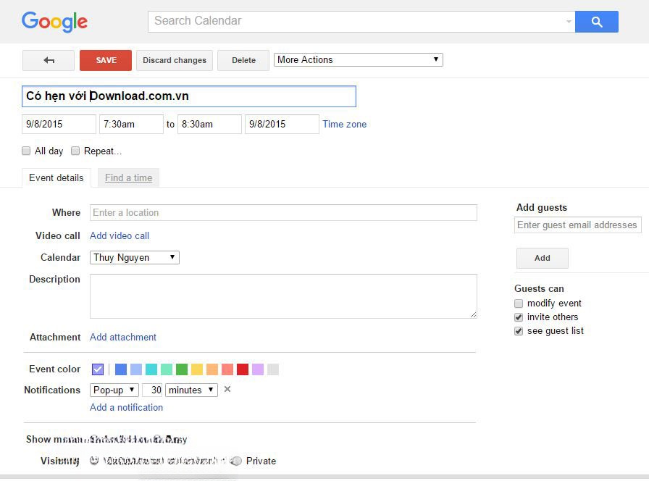The image size is (649, 481).
Task: Open the 8:30am end time field
Action: (x=209, y=124)
